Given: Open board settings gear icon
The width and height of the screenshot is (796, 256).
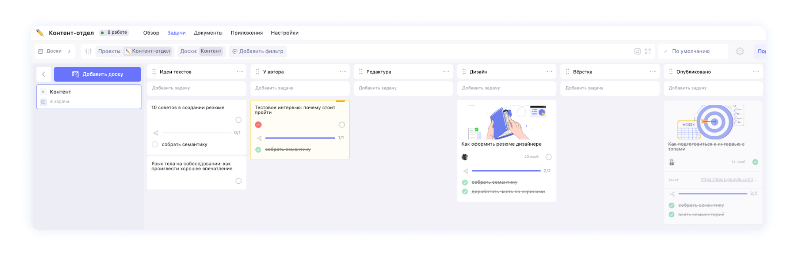Looking at the screenshot, I should point(740,51).
